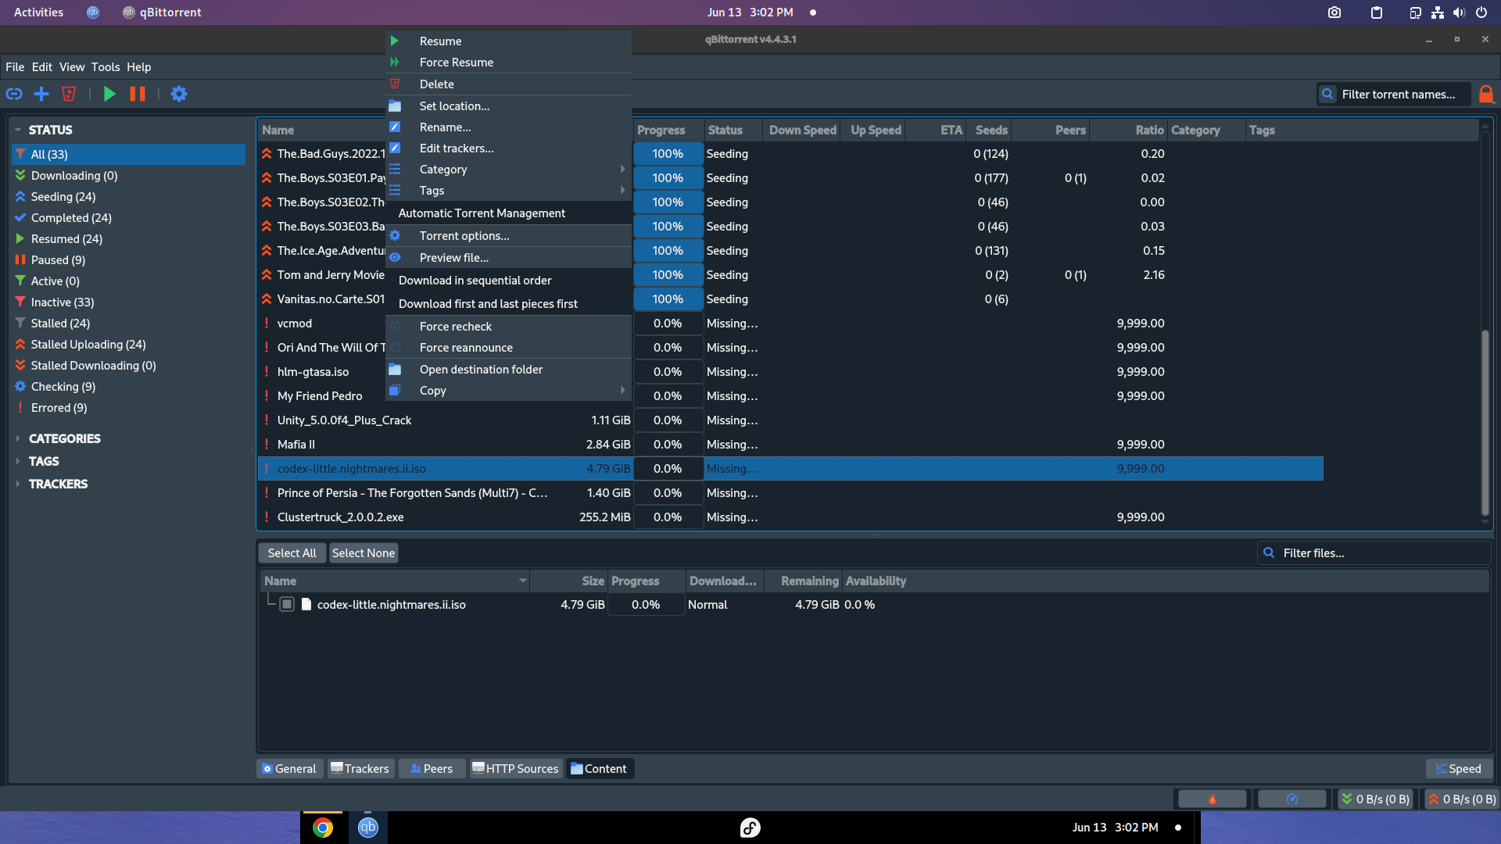
Task: Click the qBittorrent taskbar icon
Action: (367, 828)
